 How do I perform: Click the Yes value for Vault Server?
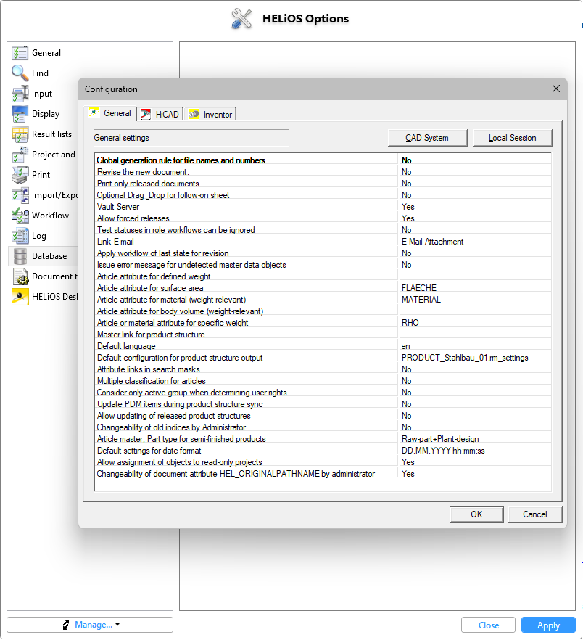tap(408, 207)
